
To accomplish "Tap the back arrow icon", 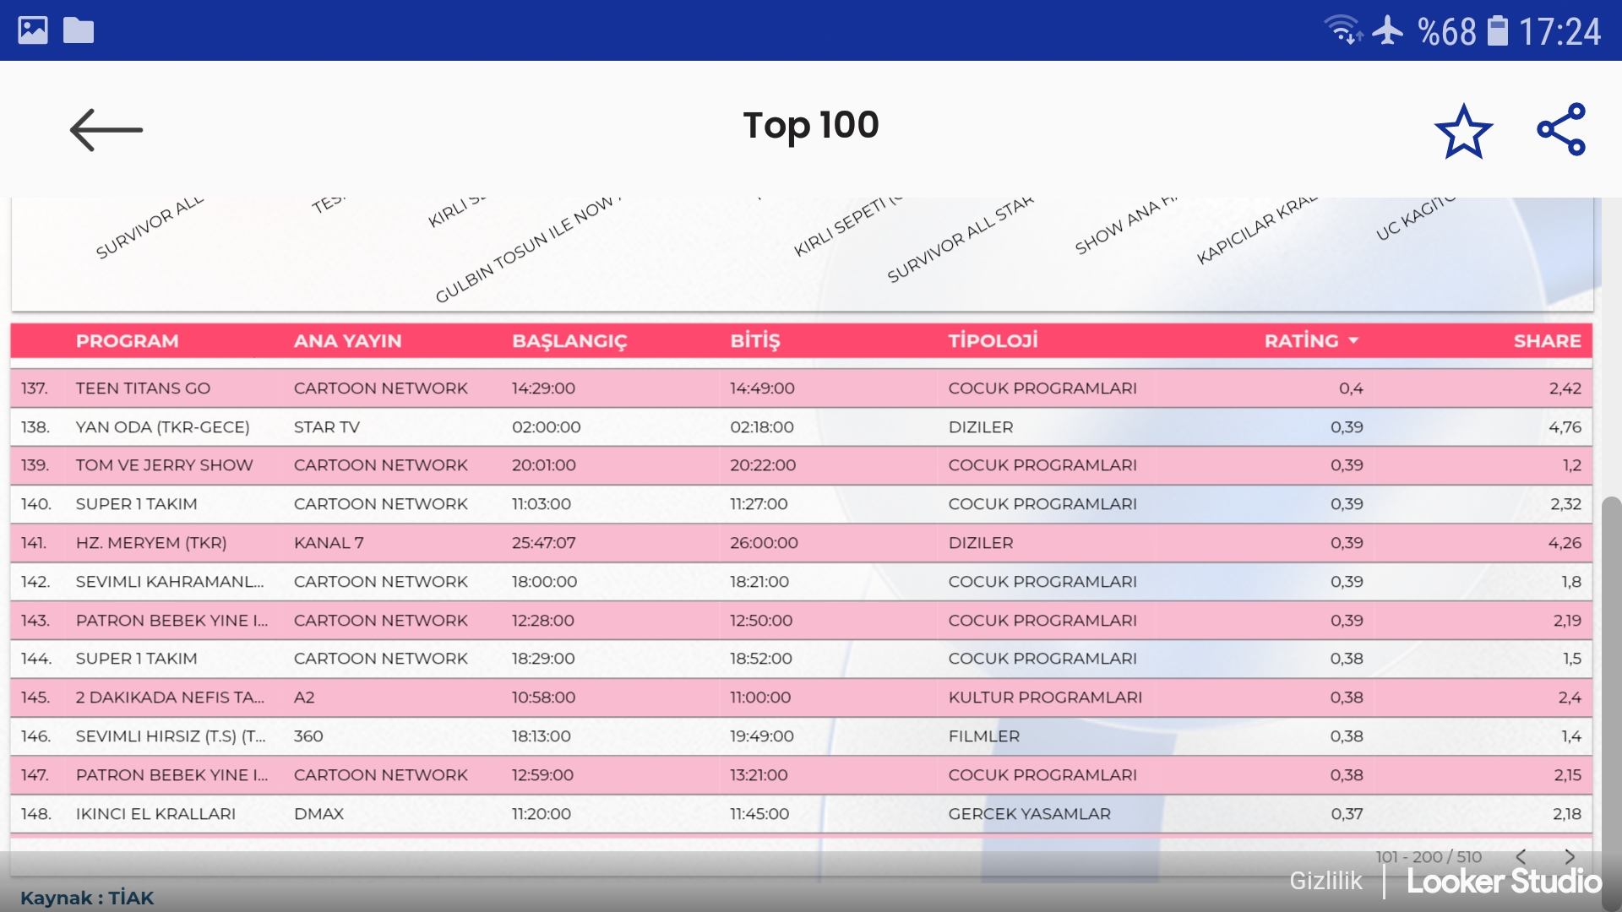I will click(106, 130).
